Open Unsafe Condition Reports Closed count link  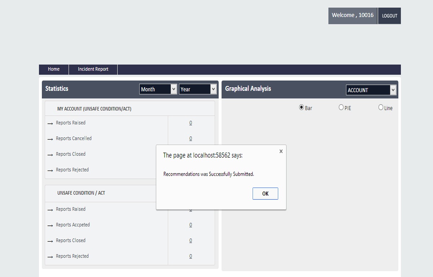(x=191, y=241)
